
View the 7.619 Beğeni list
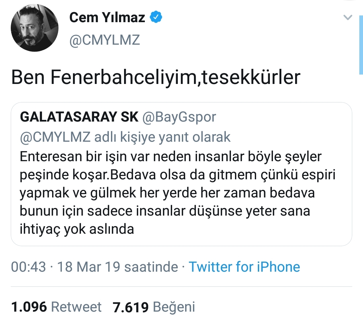pyautogui.click(x=154, y=307)
